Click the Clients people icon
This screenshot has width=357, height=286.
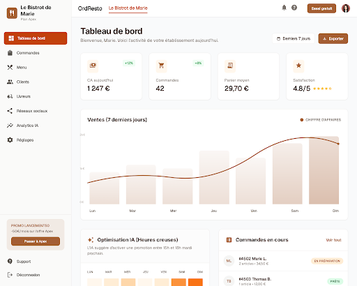10,82
